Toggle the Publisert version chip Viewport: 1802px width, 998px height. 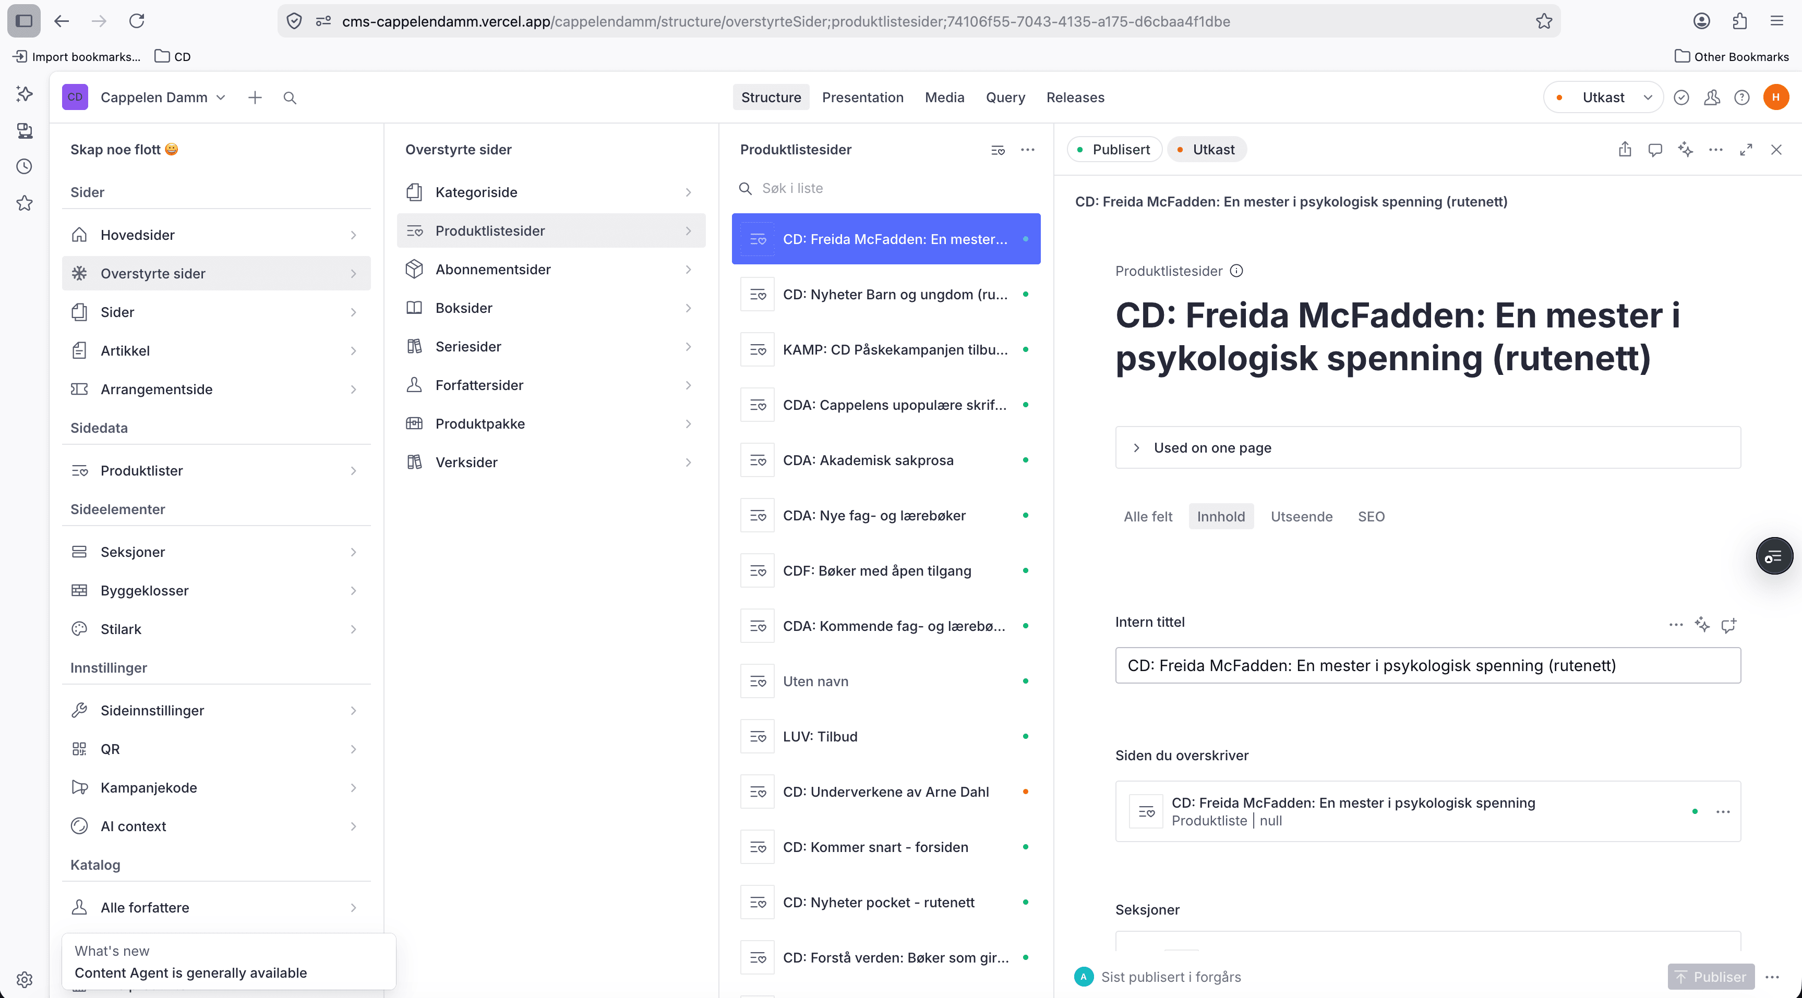pos(1114,149)
